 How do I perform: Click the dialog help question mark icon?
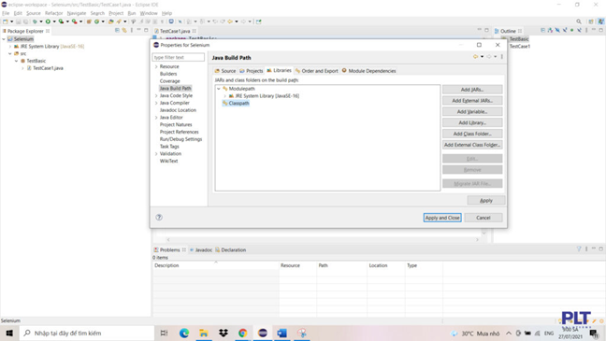159,217
